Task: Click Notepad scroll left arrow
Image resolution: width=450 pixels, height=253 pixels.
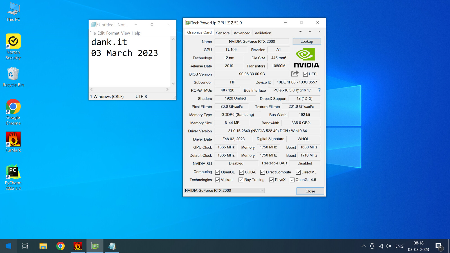Action: tap(91, 89)
